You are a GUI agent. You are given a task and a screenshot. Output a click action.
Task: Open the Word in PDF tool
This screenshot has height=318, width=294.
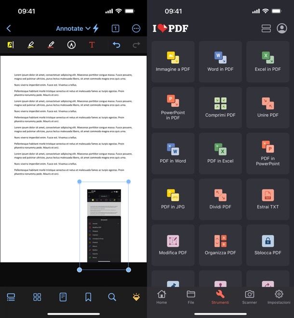point(220,62)
